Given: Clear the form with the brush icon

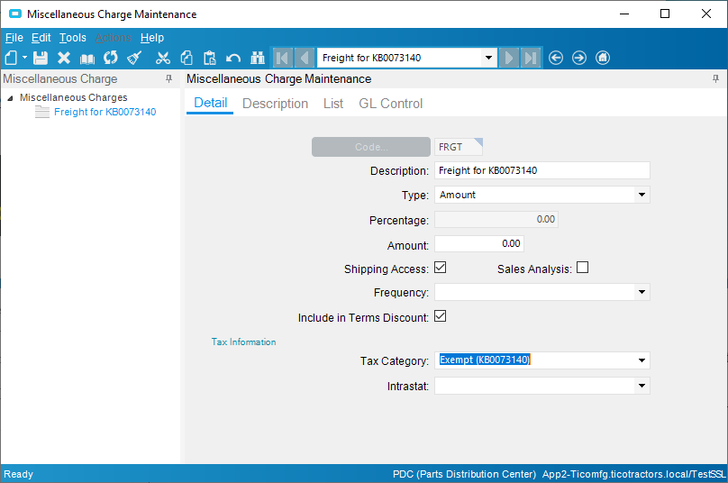Looking at the screenshot, I should coord(134,58).
